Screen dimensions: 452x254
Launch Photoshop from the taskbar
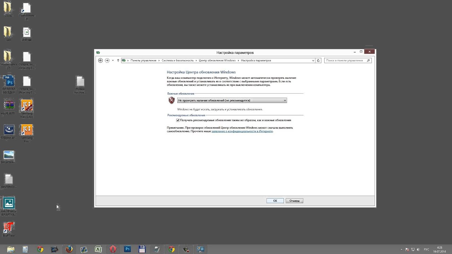127,249
